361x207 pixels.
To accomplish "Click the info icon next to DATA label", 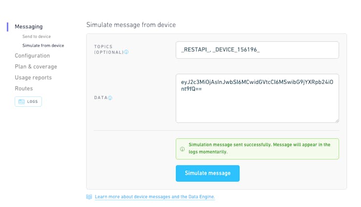I will tap(110, 98).
